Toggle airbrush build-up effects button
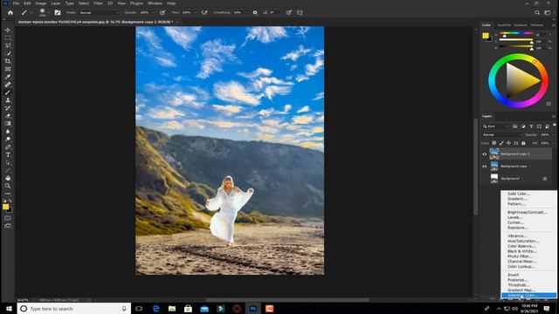Image resolution: width=559 pixels, height=314 pixels. point(204,12)
